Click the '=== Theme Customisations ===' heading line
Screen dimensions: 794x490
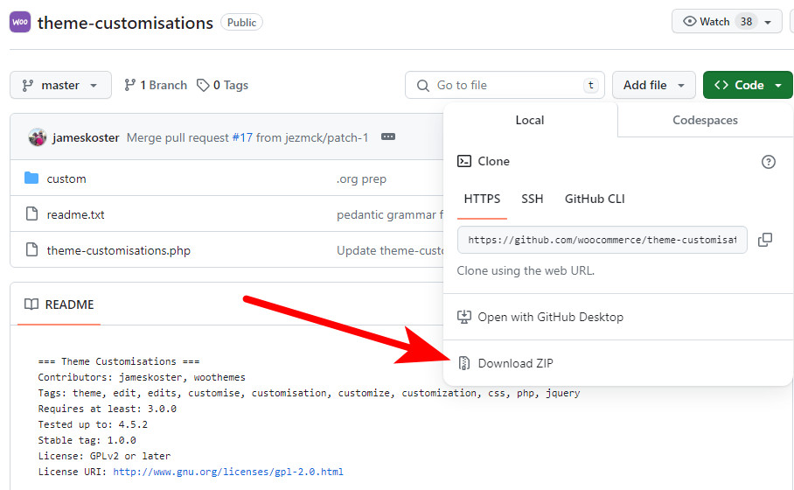pos(119,361)
